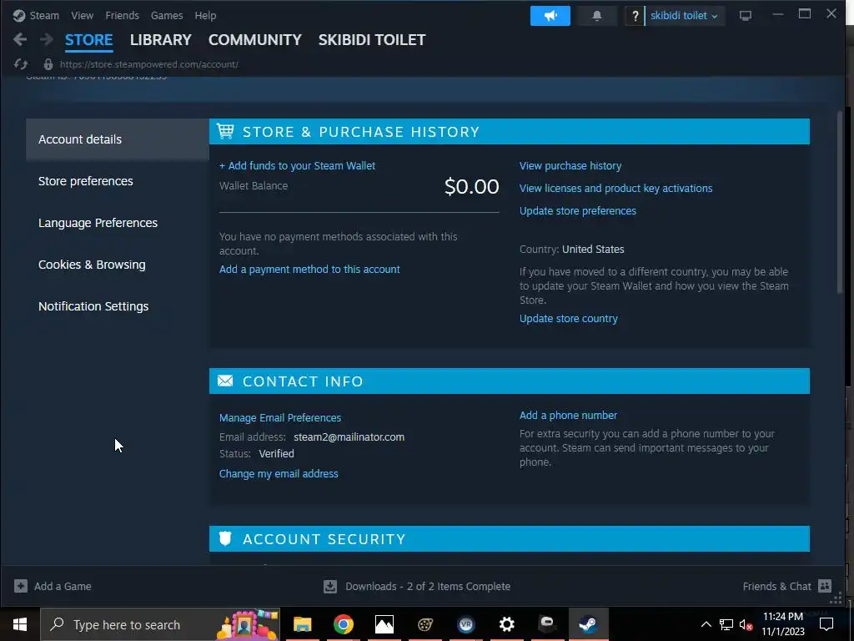Reload the page with the refresh icon

(x=21, y=64)
